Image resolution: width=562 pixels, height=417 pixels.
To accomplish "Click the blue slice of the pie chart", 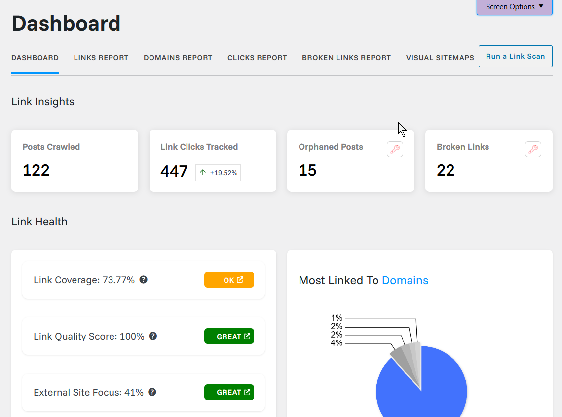I will [434, 390].
